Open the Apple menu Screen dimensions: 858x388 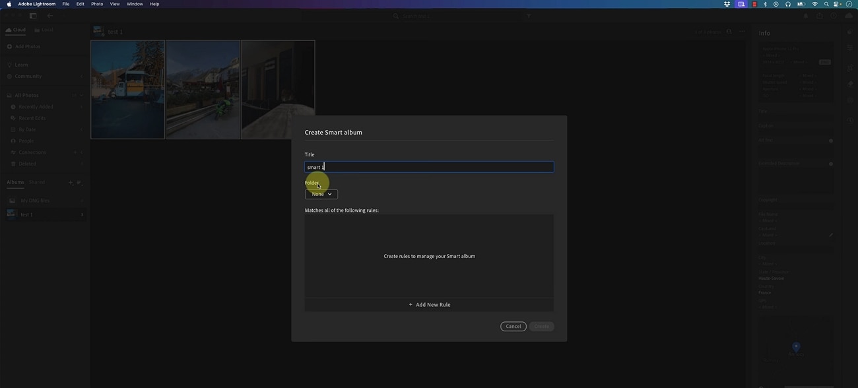point(9,4)
